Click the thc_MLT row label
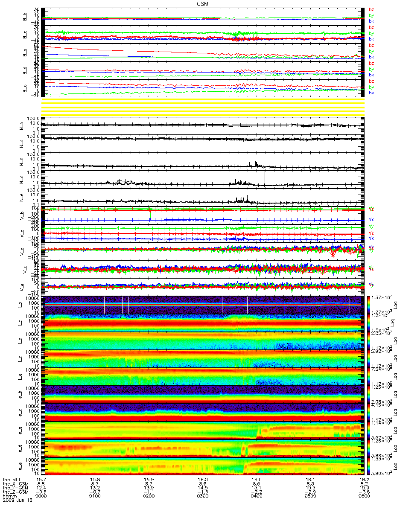 12,479
